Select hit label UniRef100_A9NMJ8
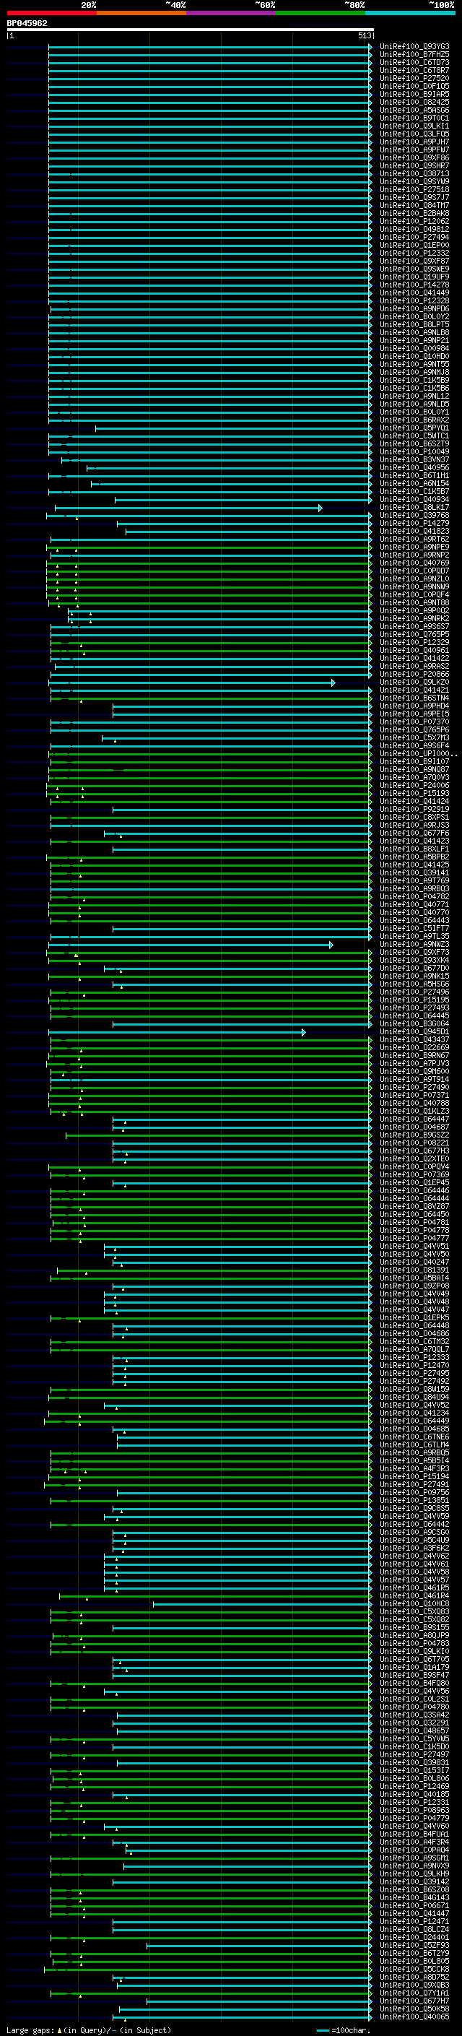 414,372
